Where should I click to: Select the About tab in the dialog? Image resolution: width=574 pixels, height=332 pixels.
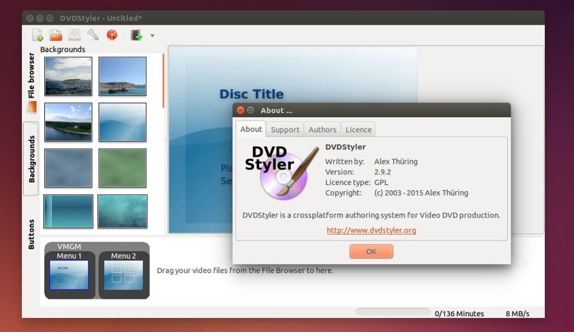tap(251, 129)
